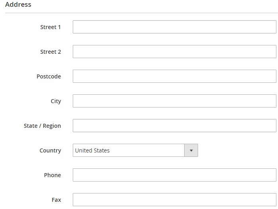Focus the State / Region input box

coord(174,126)
